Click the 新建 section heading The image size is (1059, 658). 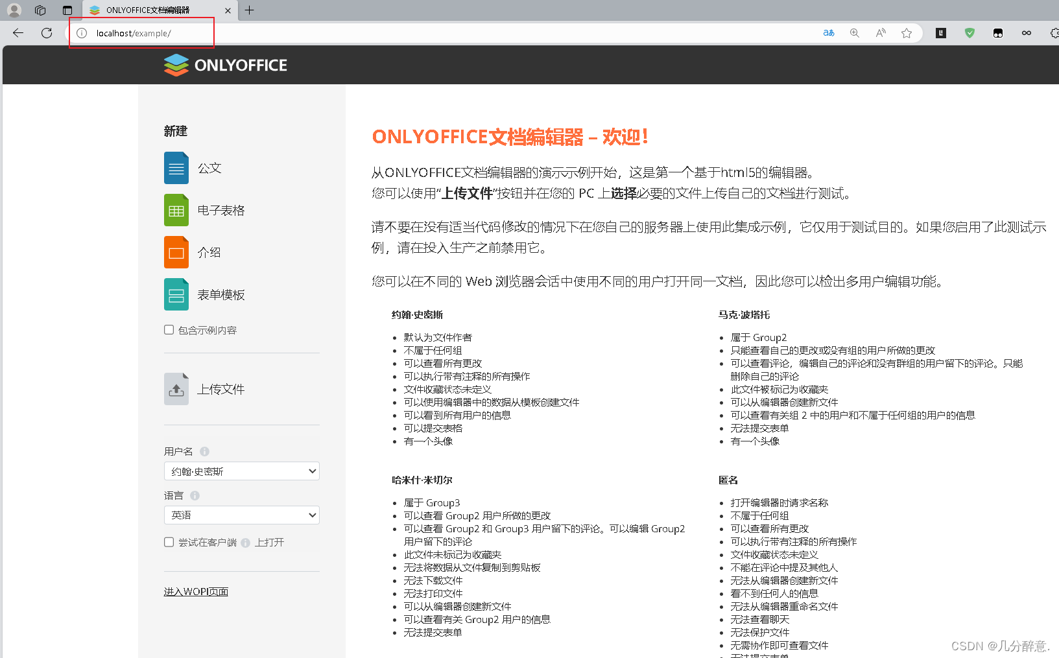tap(176, 131)
